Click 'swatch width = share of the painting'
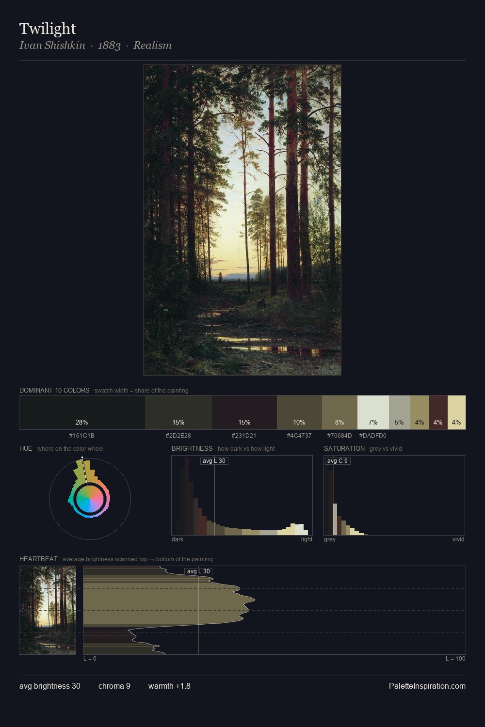 (x=142, y=391)
